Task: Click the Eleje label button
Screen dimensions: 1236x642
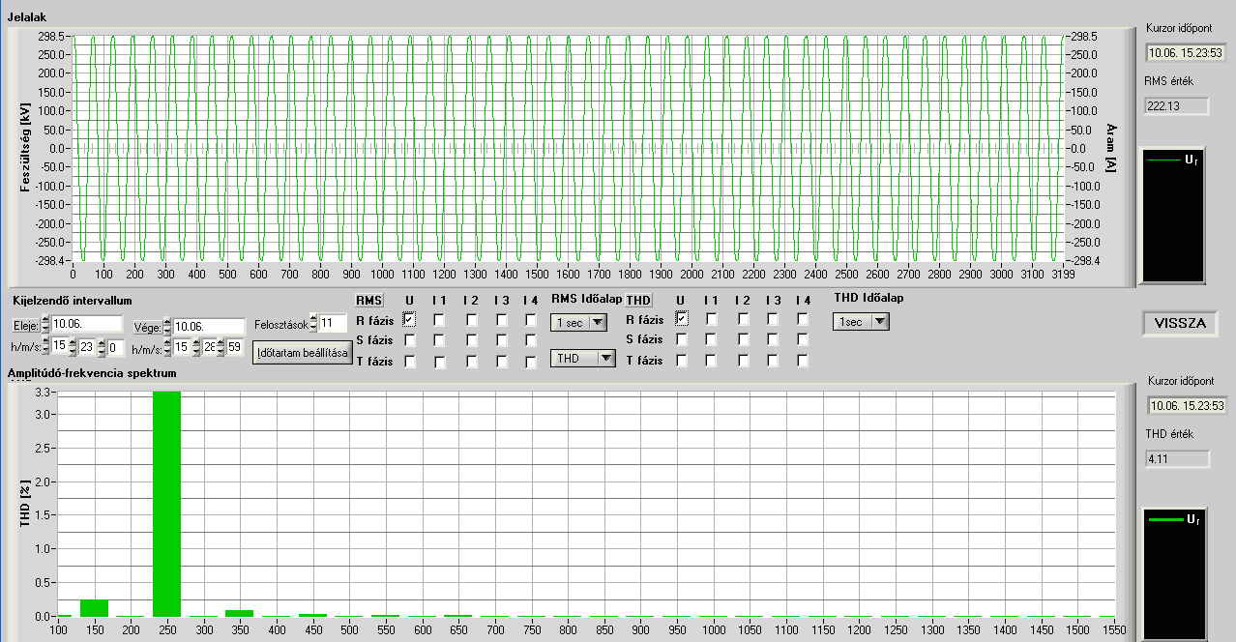Action: (x=25, y=325)
